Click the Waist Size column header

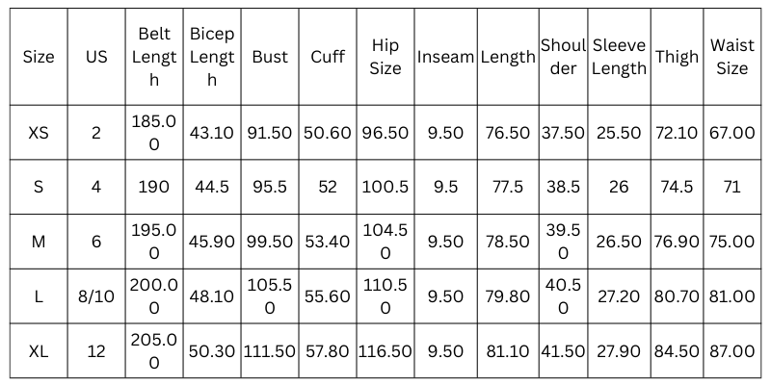(x=732, y=57)
